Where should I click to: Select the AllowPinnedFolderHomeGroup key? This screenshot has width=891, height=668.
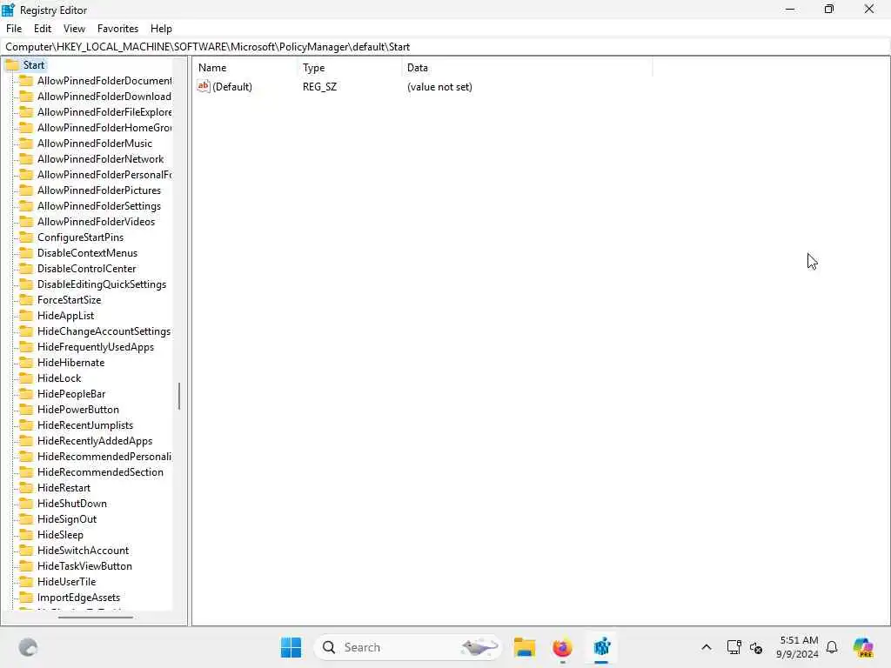104,128
